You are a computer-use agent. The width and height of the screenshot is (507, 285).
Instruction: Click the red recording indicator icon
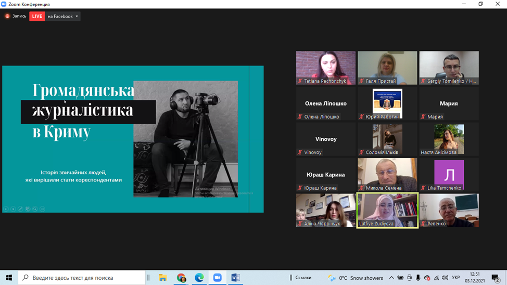click(x=7, y=16)
